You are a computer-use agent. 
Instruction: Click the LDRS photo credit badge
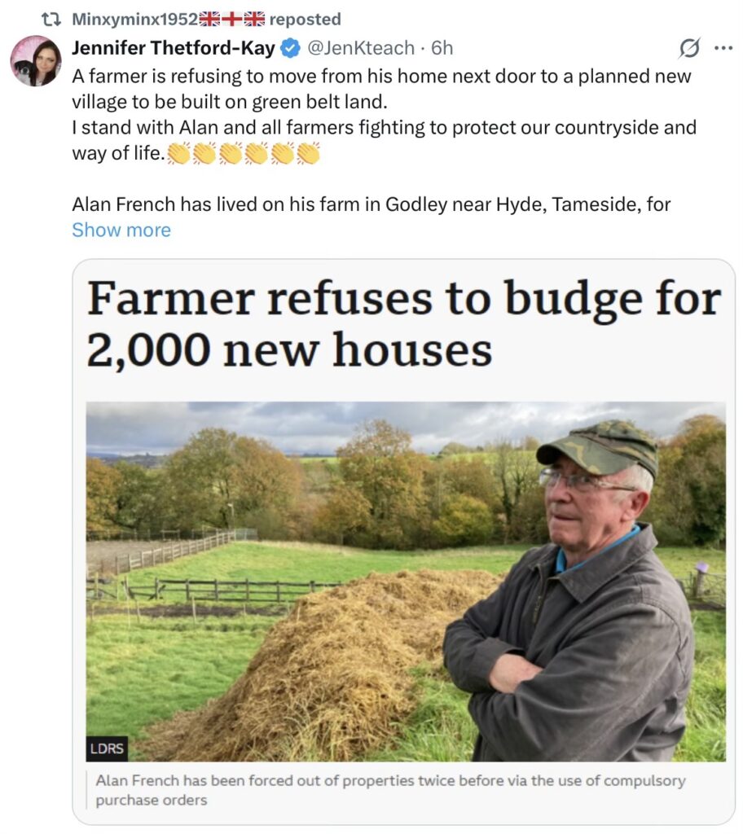[107, 748]
